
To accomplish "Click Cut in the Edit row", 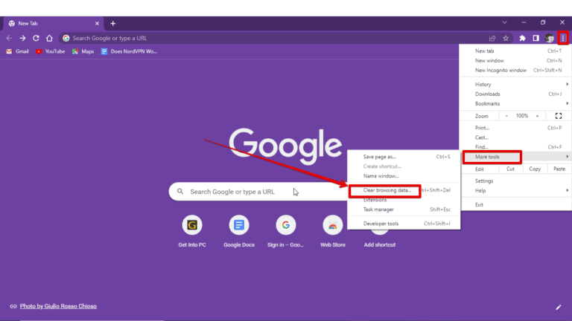I will (x=510, y=169).
